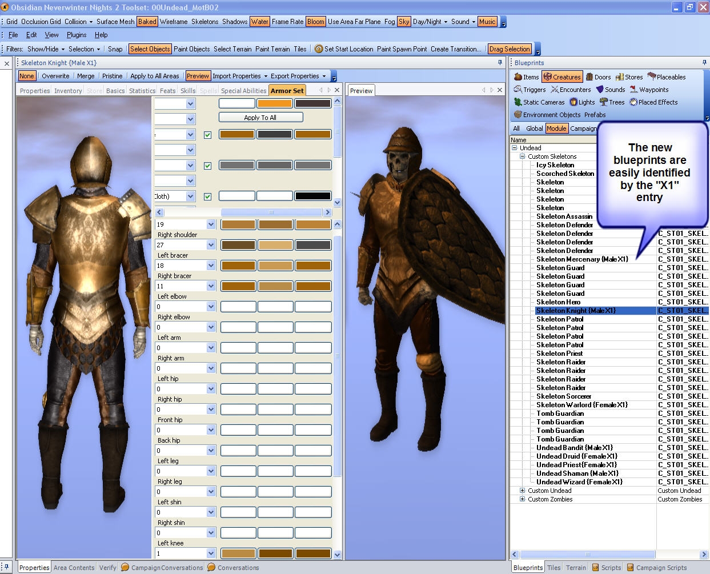Toggle the Water display option

(x=259, y=22)
